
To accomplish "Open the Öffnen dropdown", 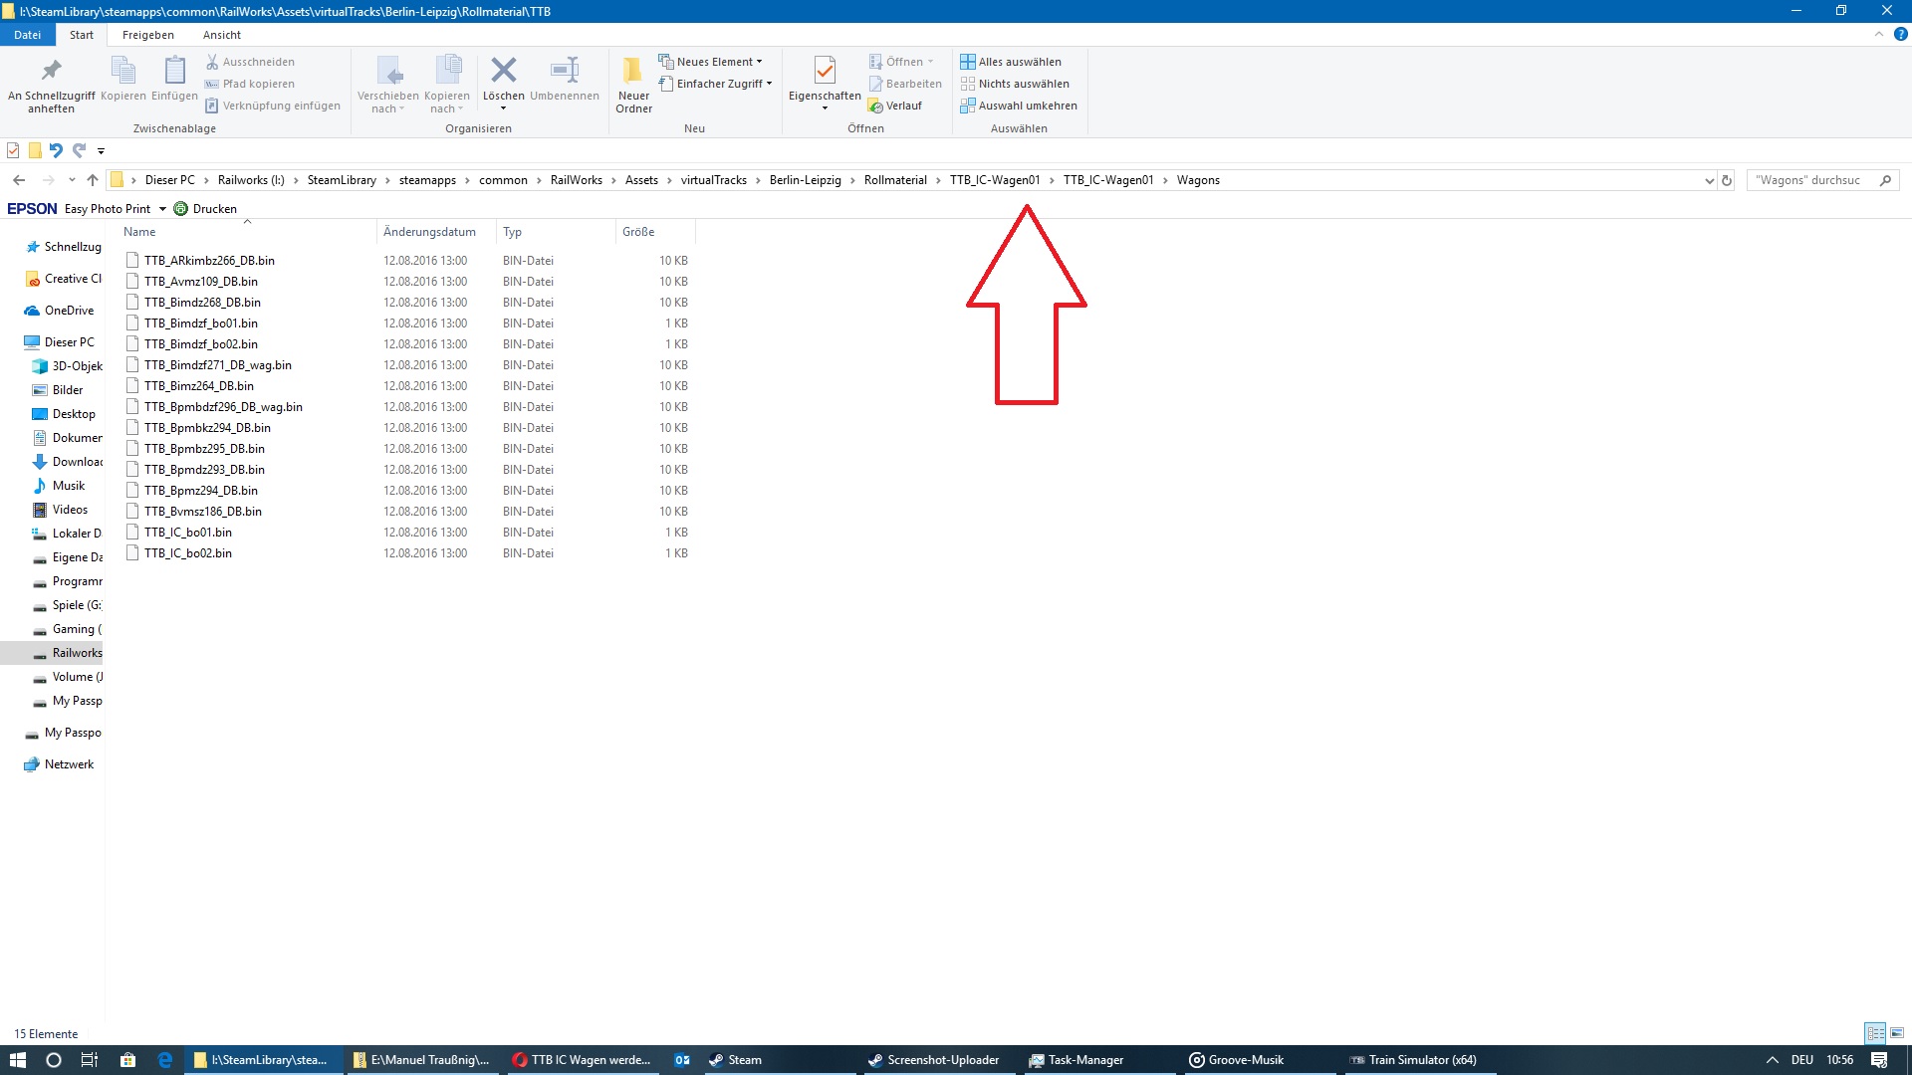I will (901, 62).
